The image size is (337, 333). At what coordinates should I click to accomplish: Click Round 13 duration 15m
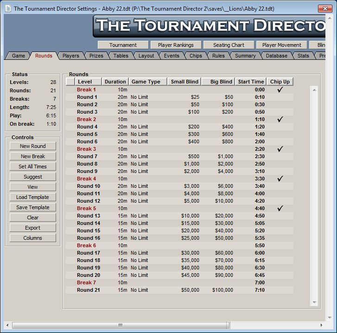(x=122, y=216)
